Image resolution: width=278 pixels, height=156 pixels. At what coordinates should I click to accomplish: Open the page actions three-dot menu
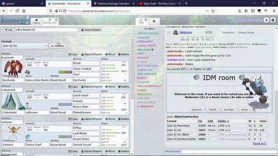(207, 11)
